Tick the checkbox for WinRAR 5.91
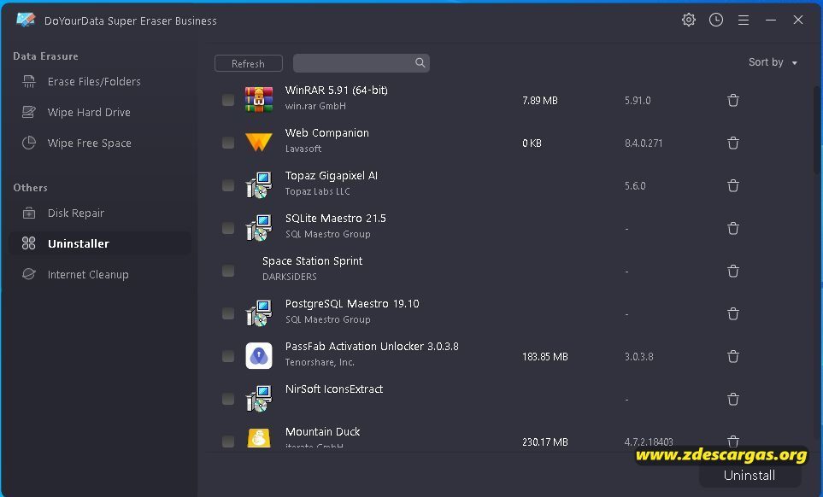This screenshot has height=497, width=823. tap(228, 100)
